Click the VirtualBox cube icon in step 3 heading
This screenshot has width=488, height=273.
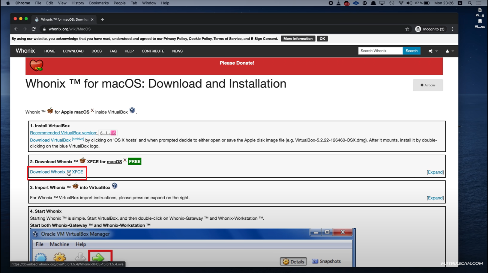115,186
